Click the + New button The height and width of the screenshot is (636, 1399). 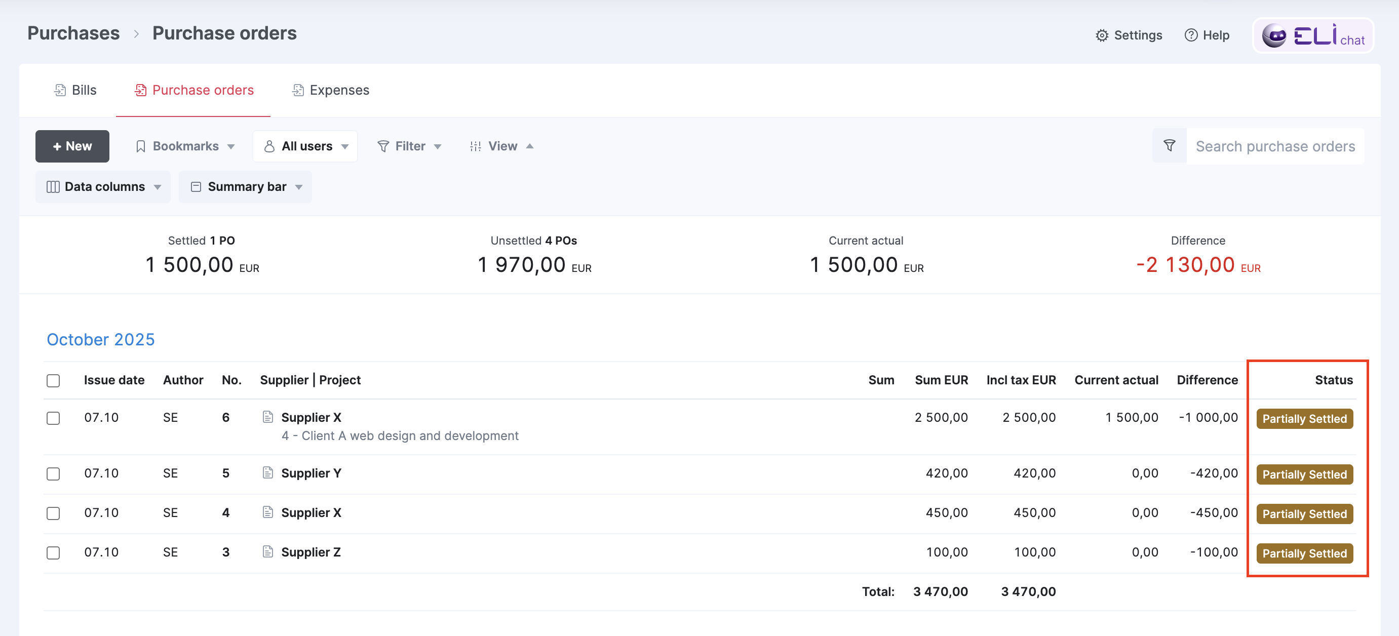click(x=72, y=146)
